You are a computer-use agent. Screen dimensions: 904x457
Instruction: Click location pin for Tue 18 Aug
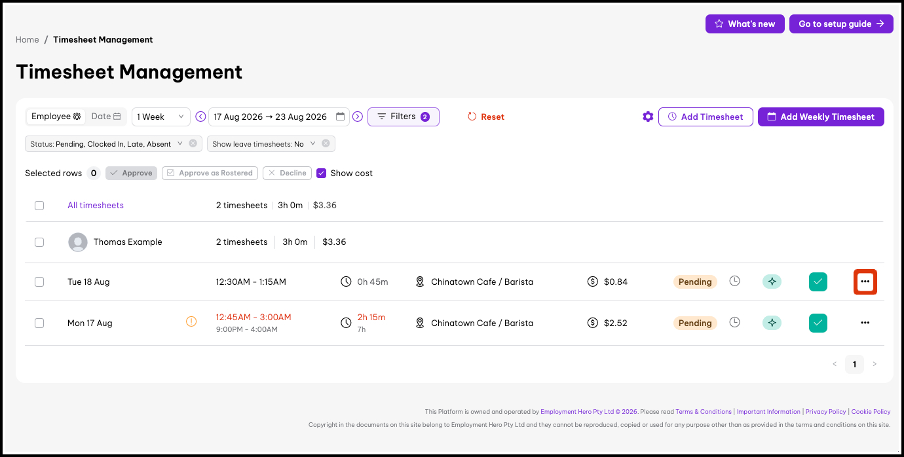point(421,282)
